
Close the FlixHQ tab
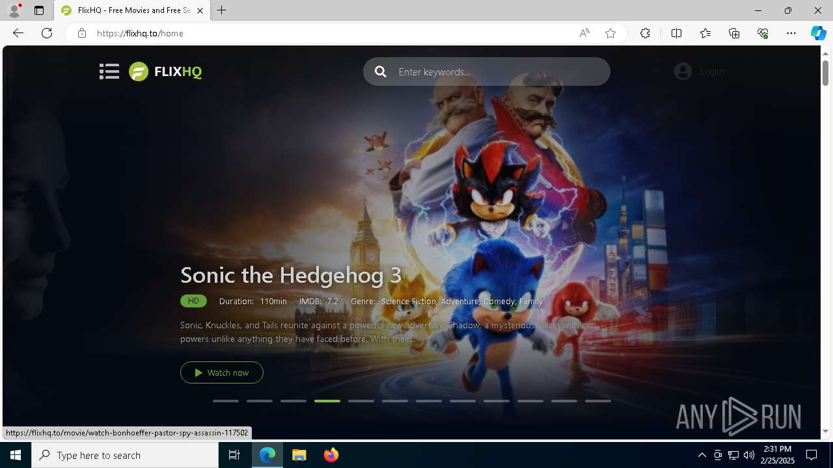(x=200, y=10)
